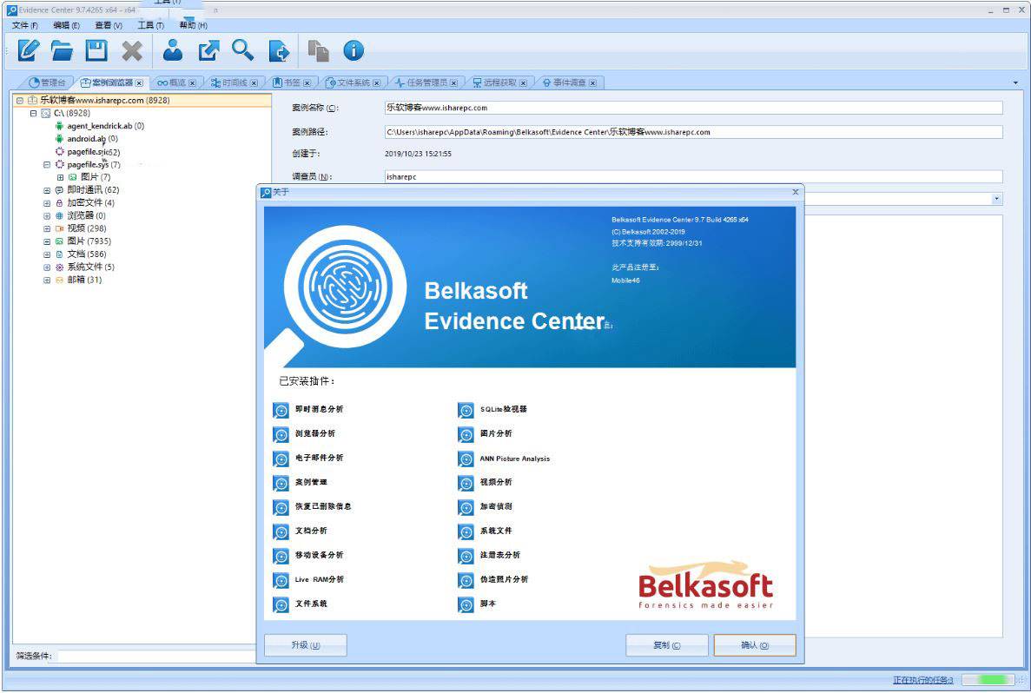Switch to the 管理台 tab
Image resolution: width=1031 pixels, height=693 pixels.
click(48, 82)
